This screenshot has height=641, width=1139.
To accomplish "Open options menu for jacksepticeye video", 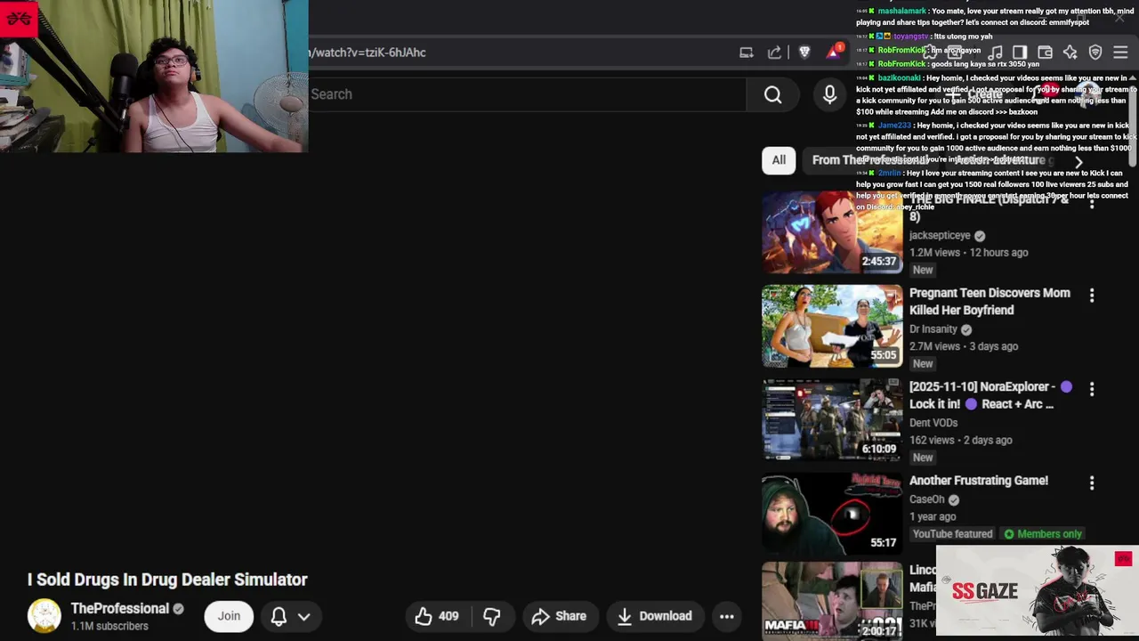I will point(1092,202).
